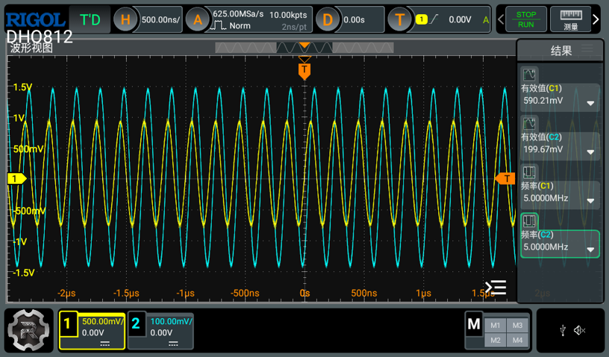609x357 pixels.
Task: Toggle math channel M2
Action: [496, 341]
